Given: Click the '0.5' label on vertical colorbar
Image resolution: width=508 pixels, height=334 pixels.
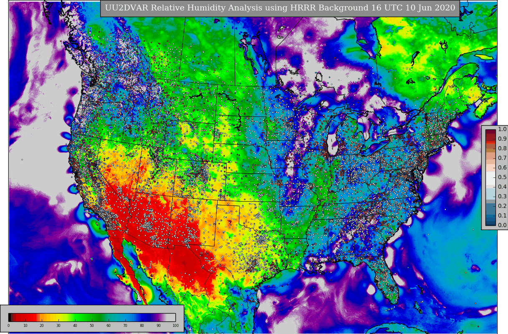Looking at the screenshot, I should [502, 177].
